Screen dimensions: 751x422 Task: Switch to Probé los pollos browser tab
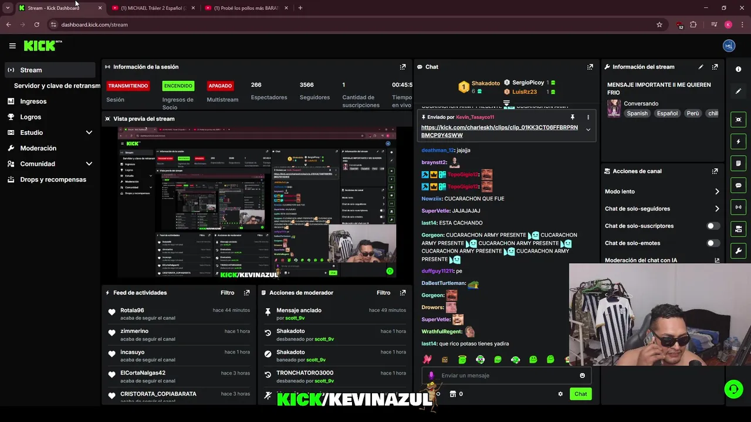pyautogui.click(x=246, y=8)
